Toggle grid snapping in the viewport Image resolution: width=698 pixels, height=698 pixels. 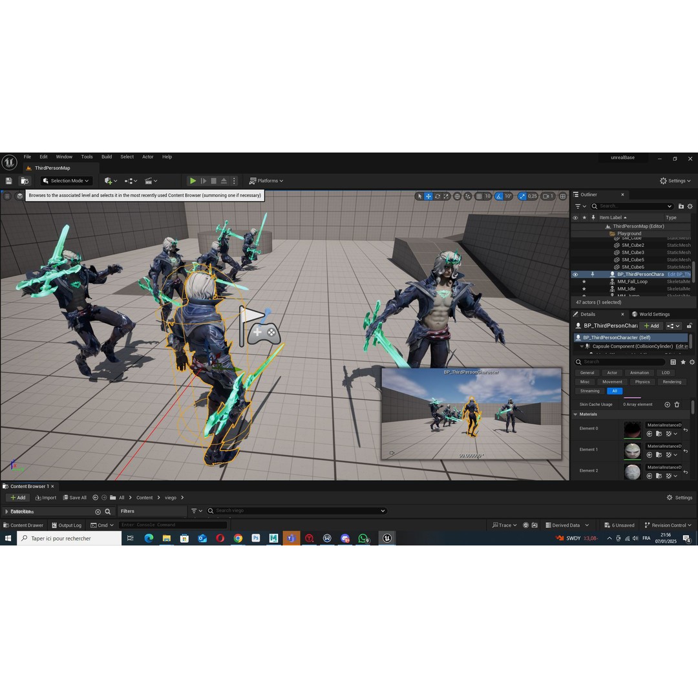(x=479, y=196)
